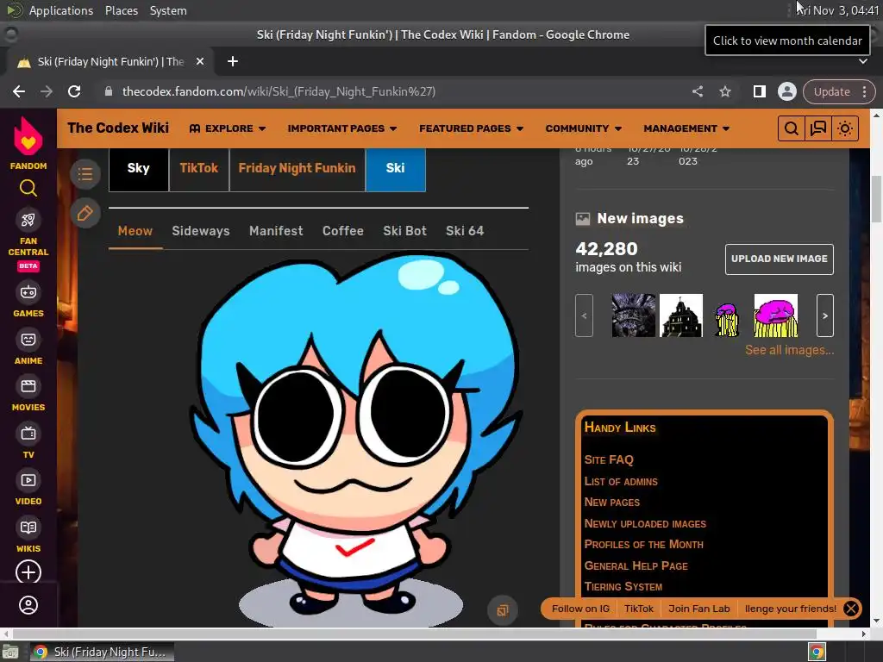
Task: Select the Sky tab
Action: [139, 168]
